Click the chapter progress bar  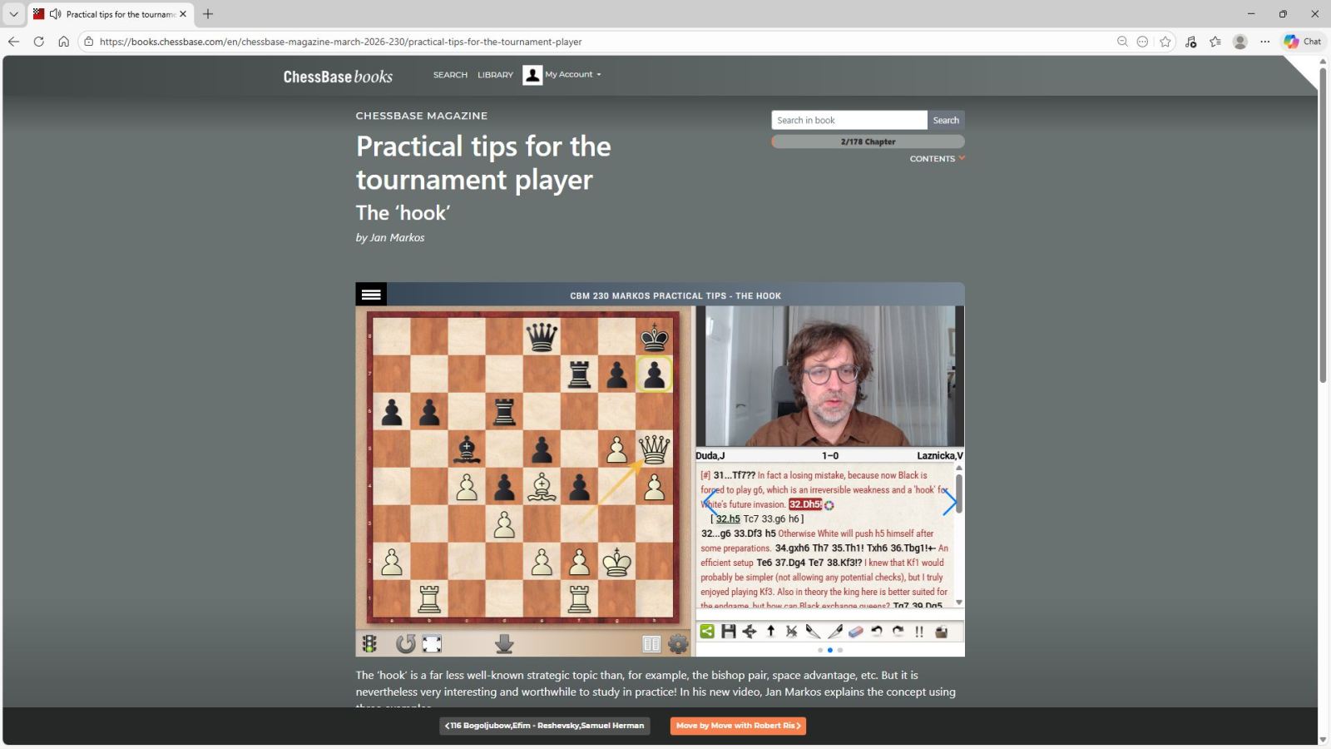[x=868, y=141]
